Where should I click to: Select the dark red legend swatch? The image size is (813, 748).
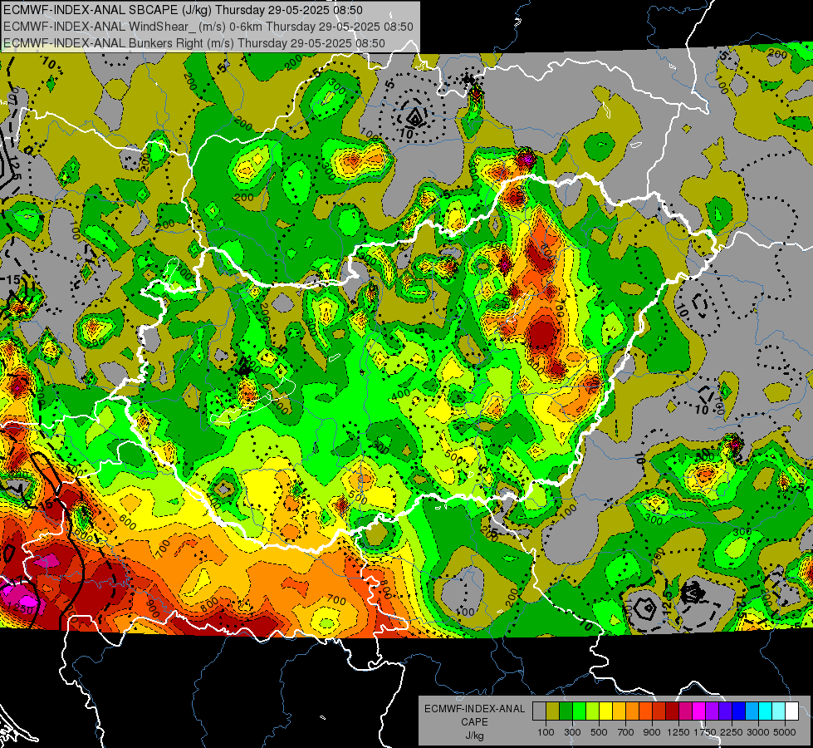coord(673,711)
